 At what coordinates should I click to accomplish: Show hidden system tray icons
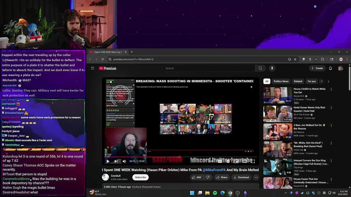pyautogui.click(x=285, y=193)
